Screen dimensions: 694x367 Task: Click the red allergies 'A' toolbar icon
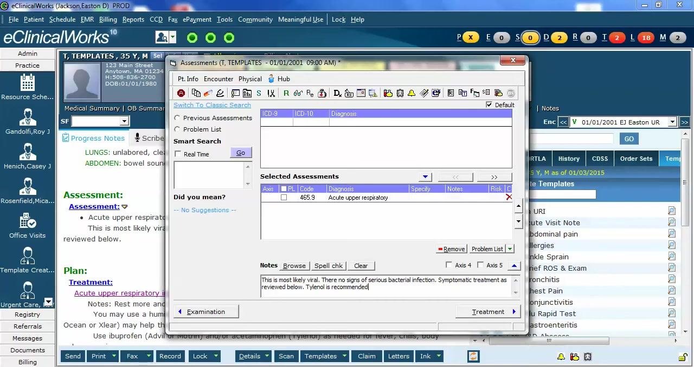181,93
